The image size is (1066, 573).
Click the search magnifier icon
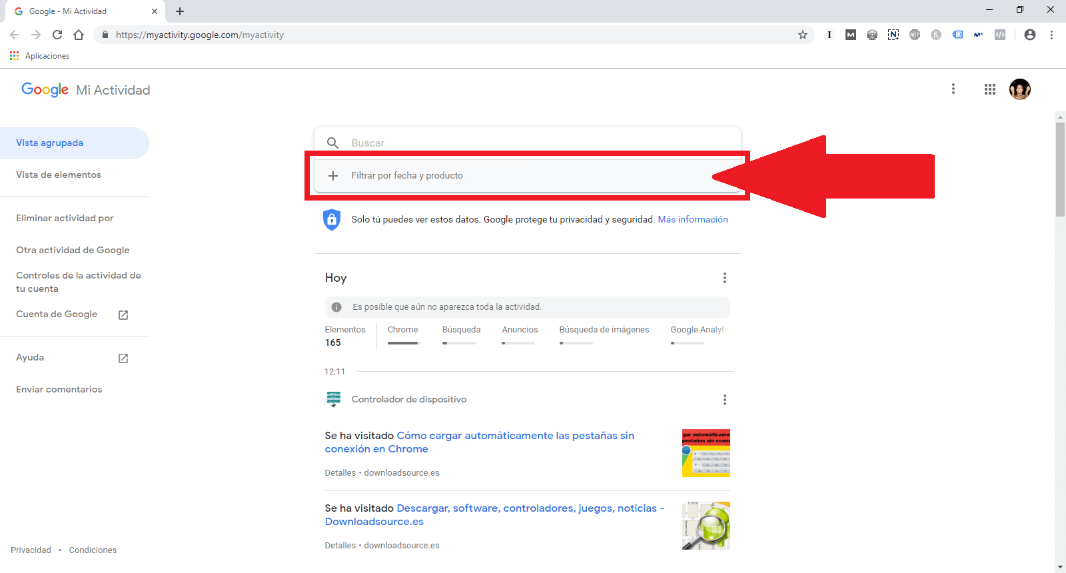click(333, 143)
